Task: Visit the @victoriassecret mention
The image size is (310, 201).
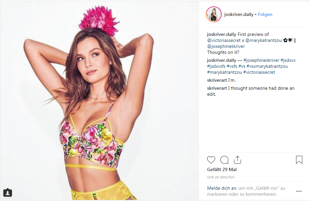Action: [224, 40]
